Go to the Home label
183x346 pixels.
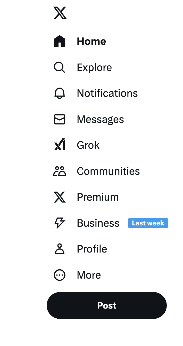click(x=91, y=41)
